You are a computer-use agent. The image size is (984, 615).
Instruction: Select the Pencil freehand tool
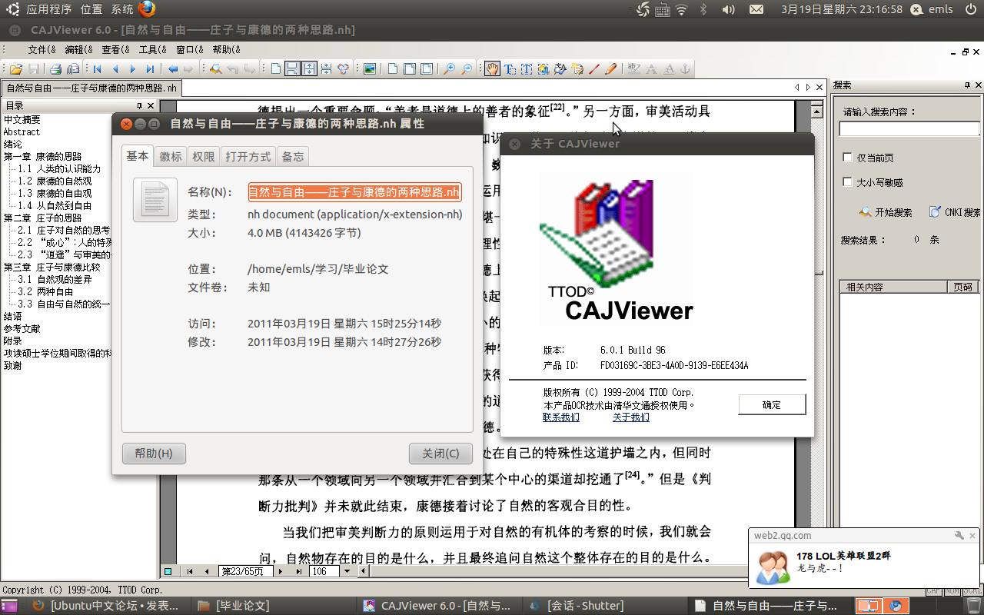click(x=611, y=69)
